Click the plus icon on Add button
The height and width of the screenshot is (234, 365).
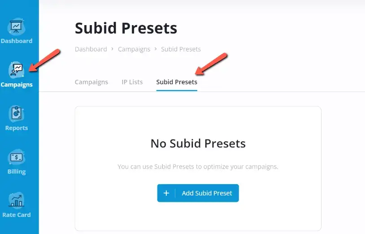pyautogui.click(x=166, y=193)
